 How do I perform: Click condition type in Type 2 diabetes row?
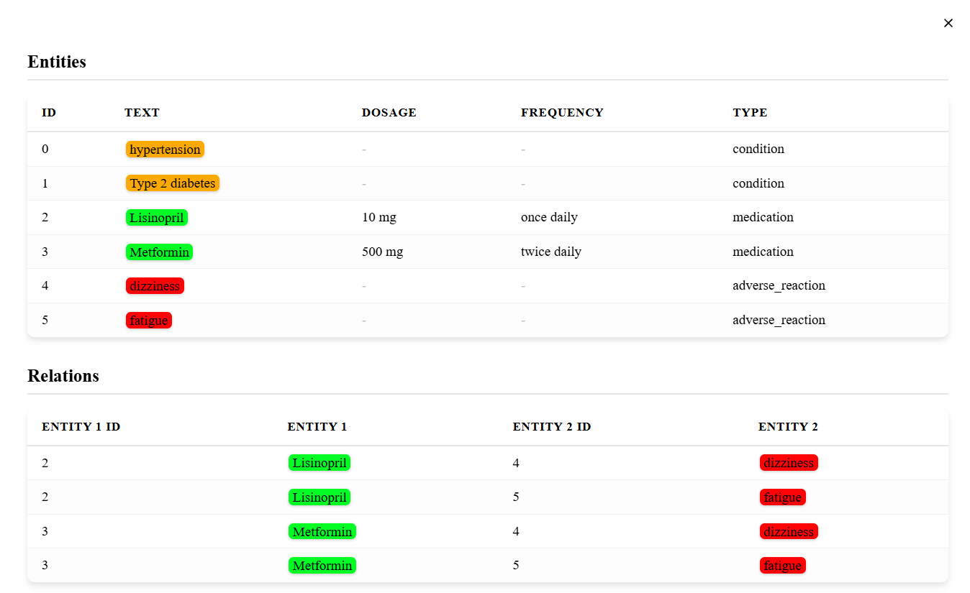[758, 183]
